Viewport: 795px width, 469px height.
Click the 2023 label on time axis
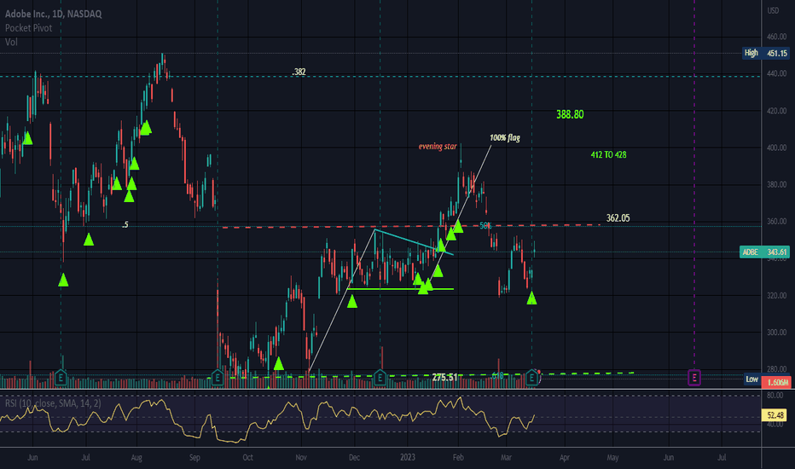tap(408, 457)
